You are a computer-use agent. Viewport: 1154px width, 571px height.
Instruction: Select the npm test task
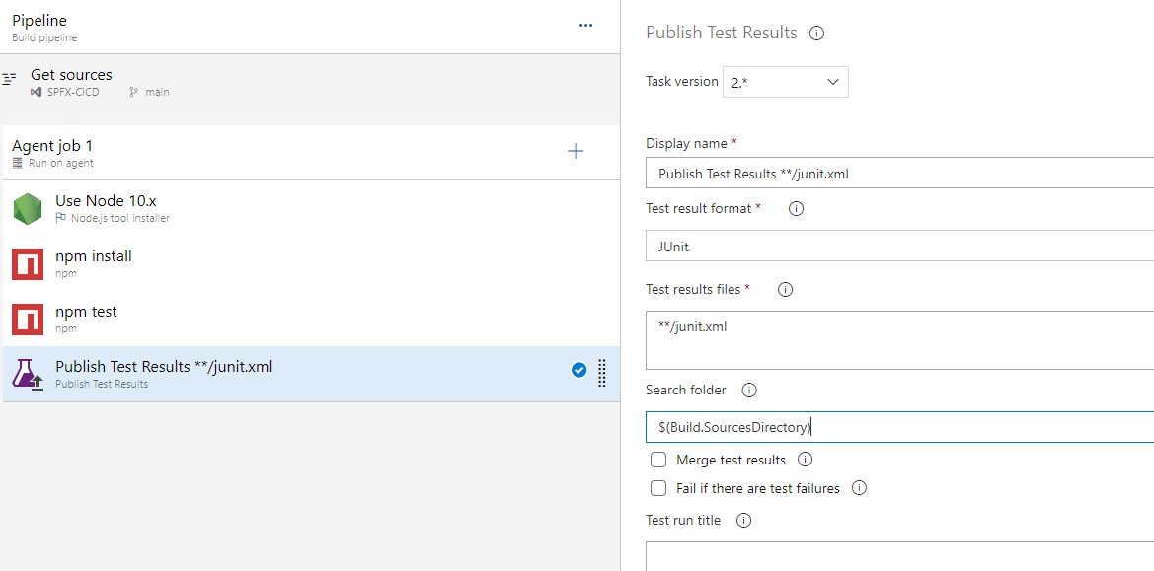click(86, 319)
